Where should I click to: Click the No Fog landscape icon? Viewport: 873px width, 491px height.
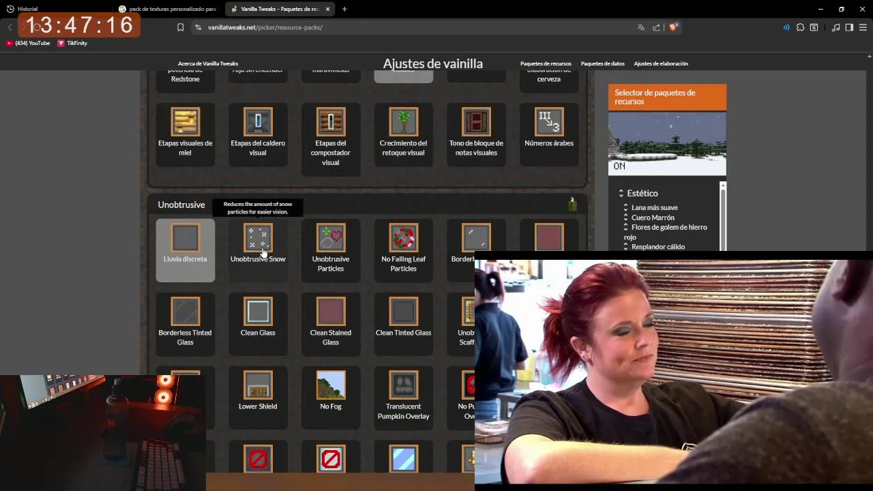click(x=331, y=385)
